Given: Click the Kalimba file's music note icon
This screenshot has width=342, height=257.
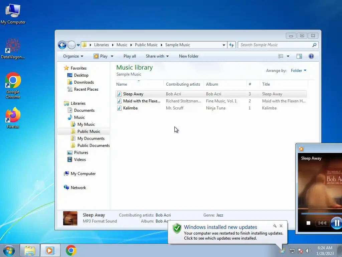Looking at the screenshot, I should click(x=119, y=108).
